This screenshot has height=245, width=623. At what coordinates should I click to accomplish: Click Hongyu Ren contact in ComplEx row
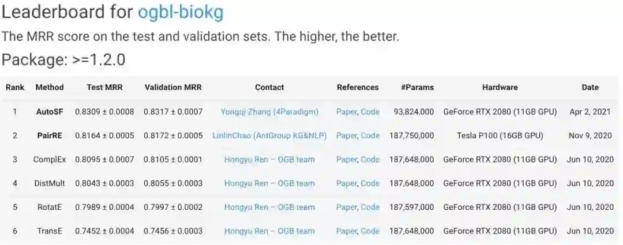click(x=269, y=160)
